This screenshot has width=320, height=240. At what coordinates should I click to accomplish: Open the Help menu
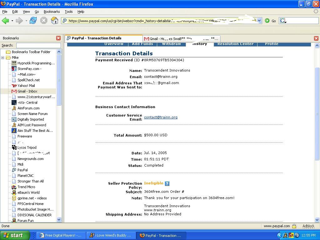[x=81, y=12]
